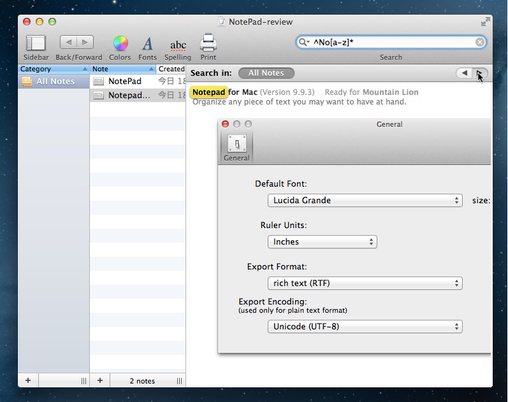Click the All Notes search scope pill
This screenshot has height=402, width=508.
click(x=266, y=73)
